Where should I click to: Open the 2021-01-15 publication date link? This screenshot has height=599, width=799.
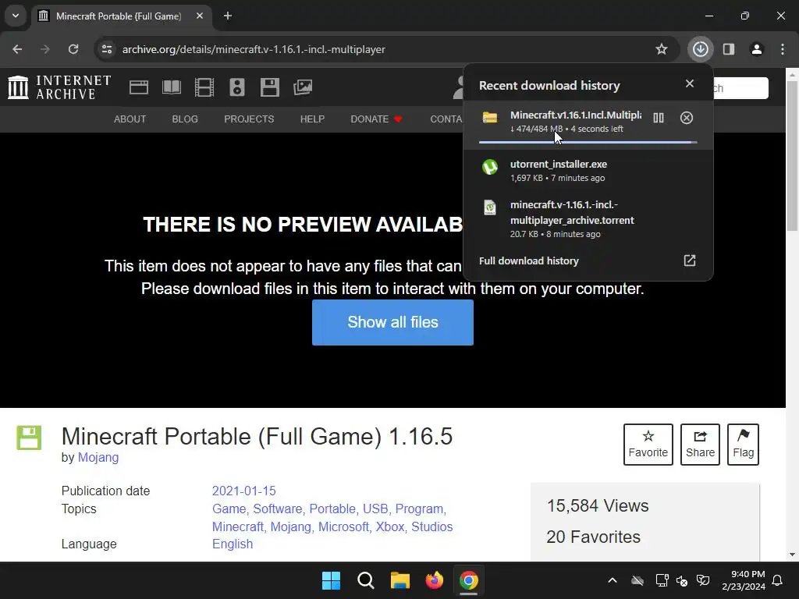point(244,491)
